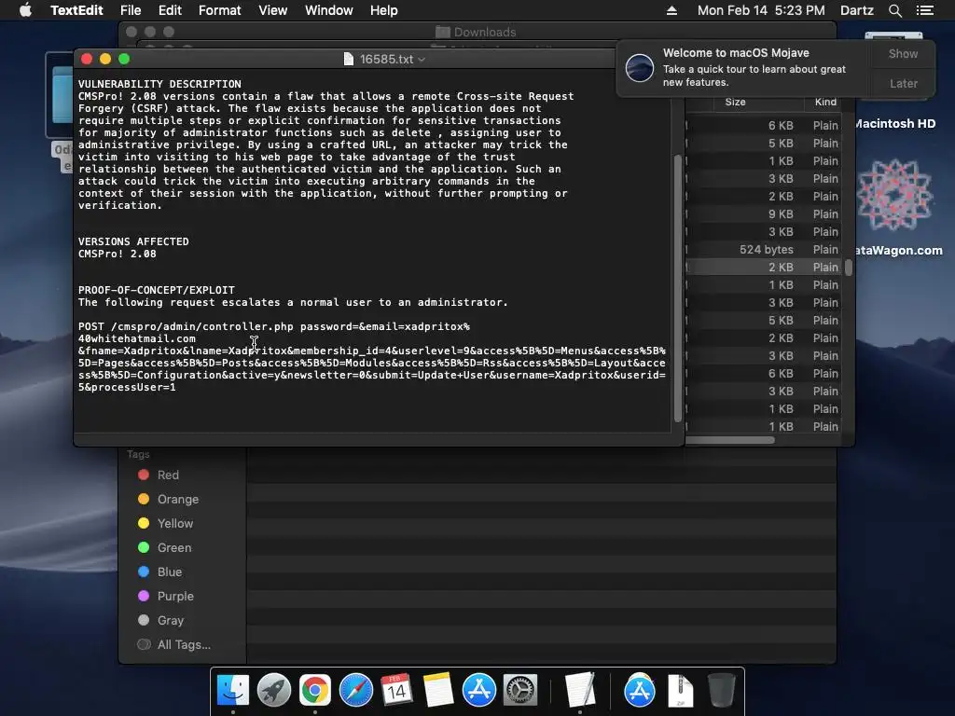The height and width of the screenshot is (716, 955).
Task: Expand the 16585.txt title dropdown chevron
Action: 422,60
